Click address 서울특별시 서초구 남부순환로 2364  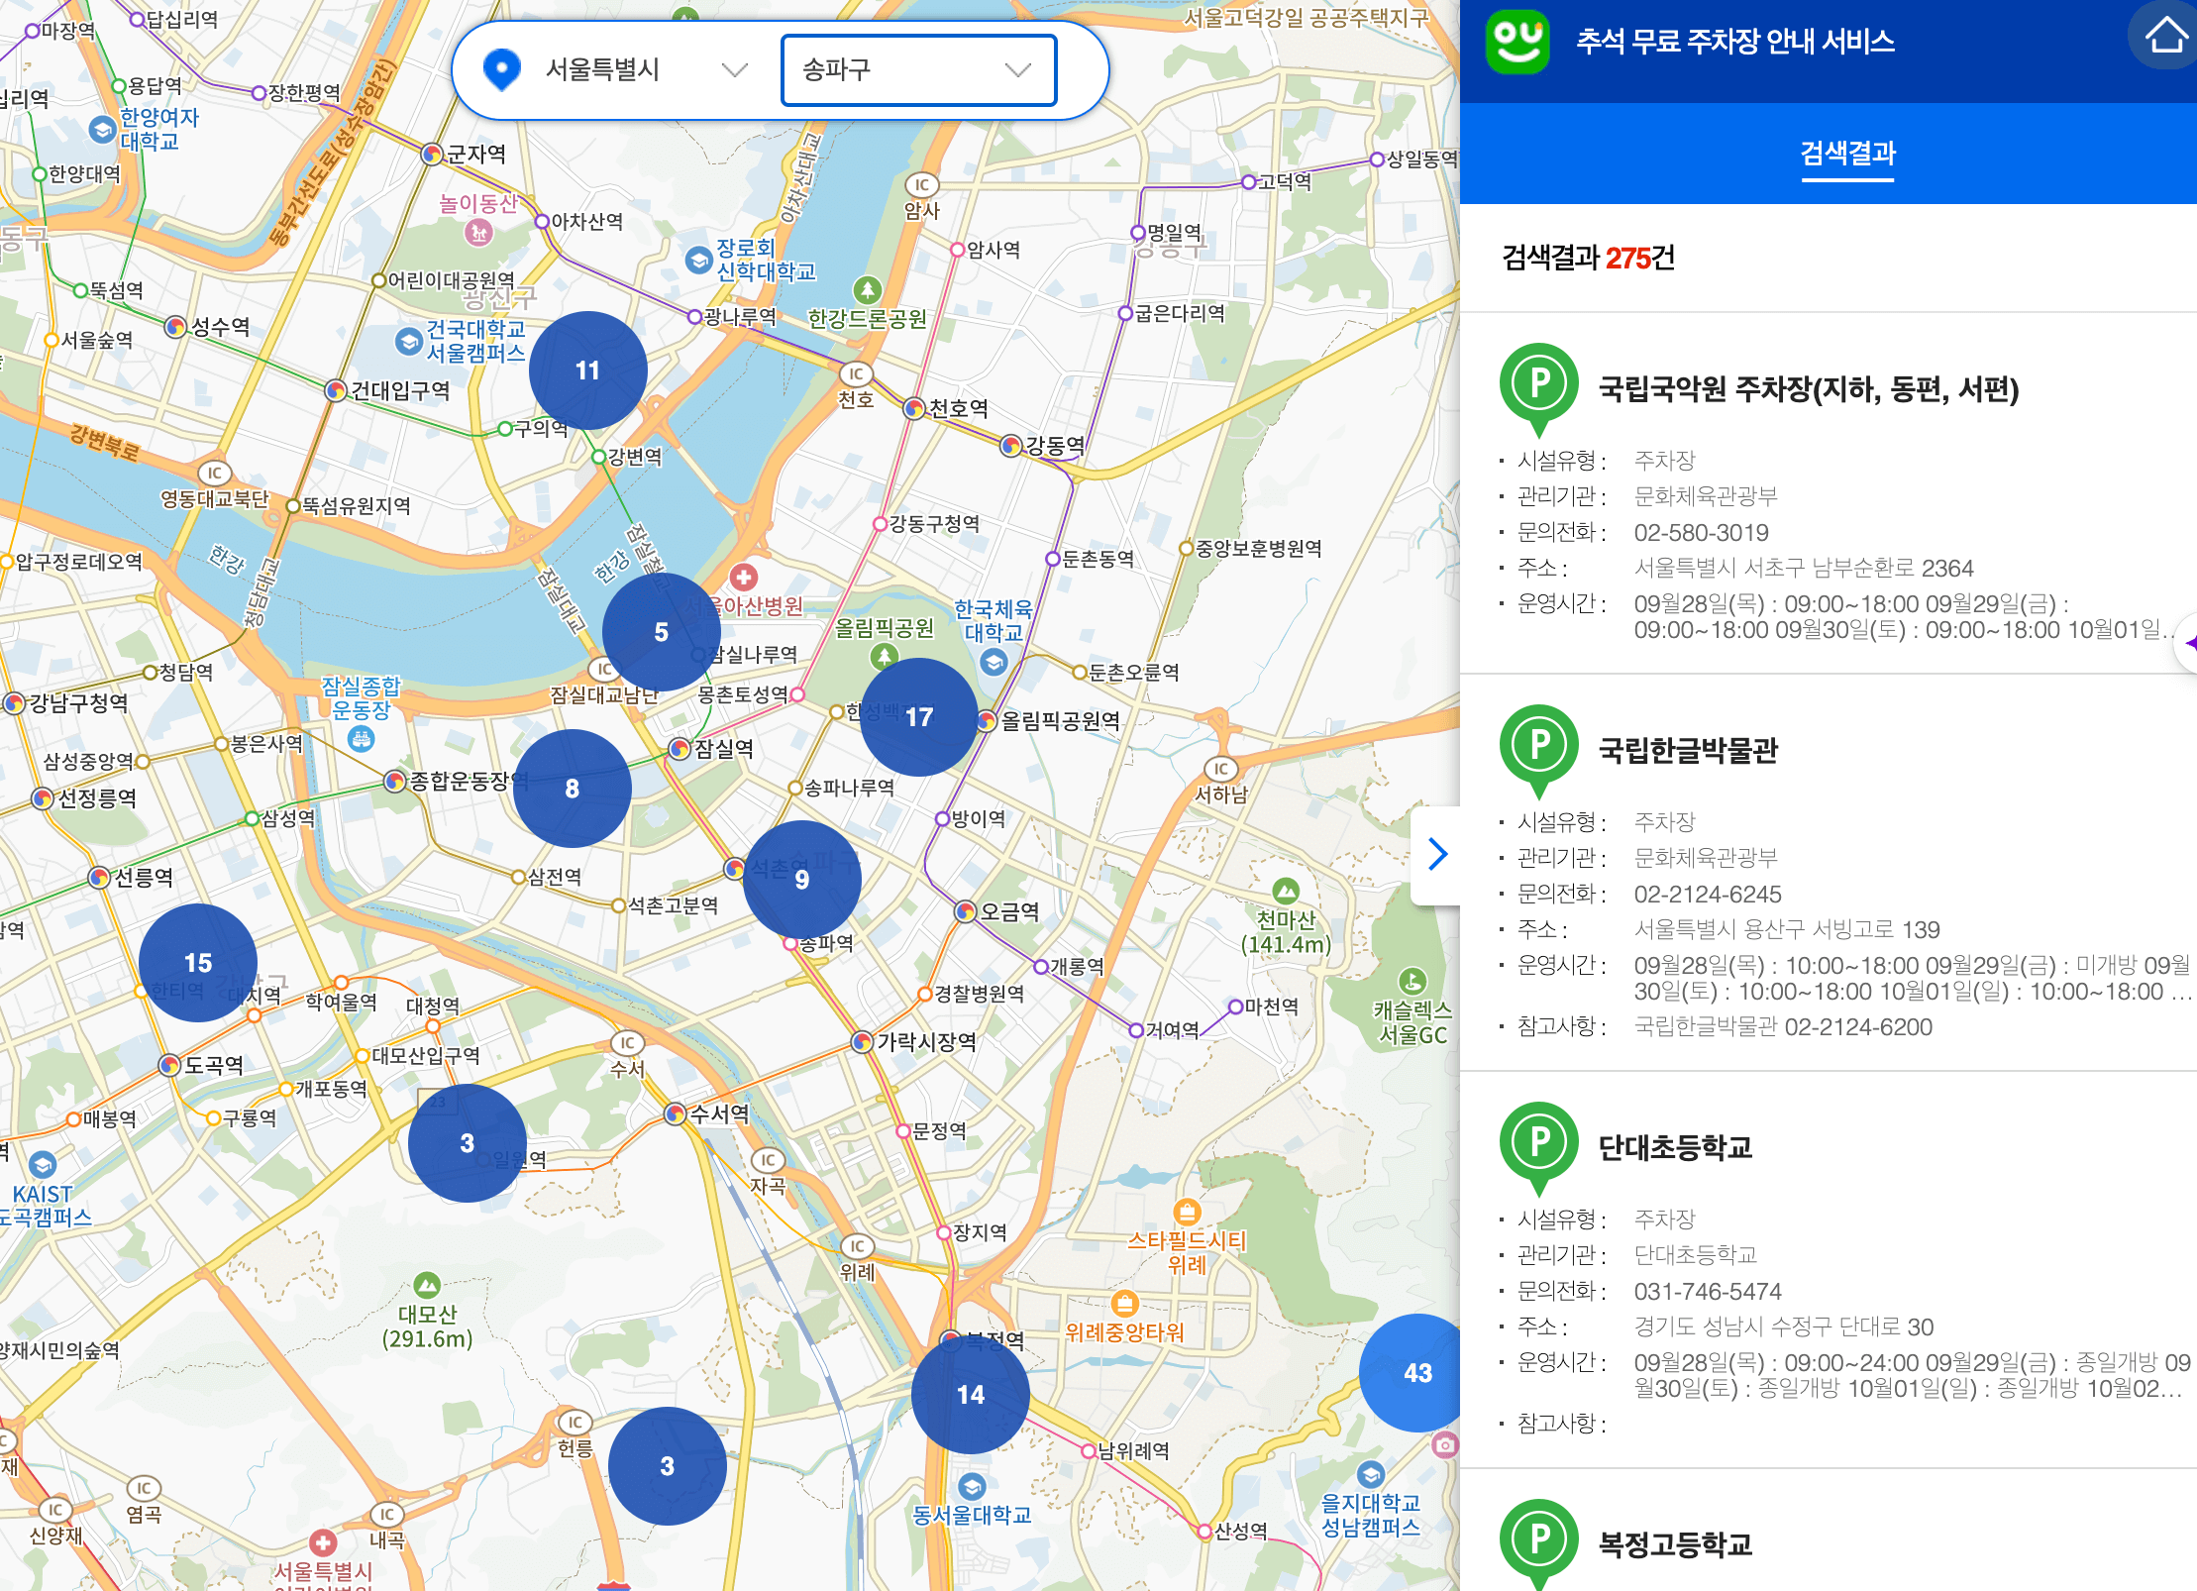[1804, 569]
